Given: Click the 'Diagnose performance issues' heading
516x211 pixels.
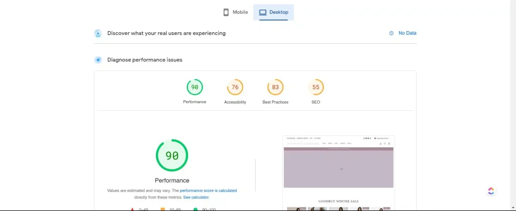Looking at the screenshot, I should [145, 60].
